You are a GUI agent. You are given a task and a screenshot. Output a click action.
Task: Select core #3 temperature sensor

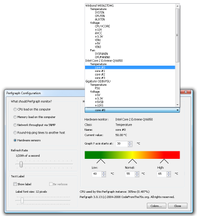click(x=100, y=78)
